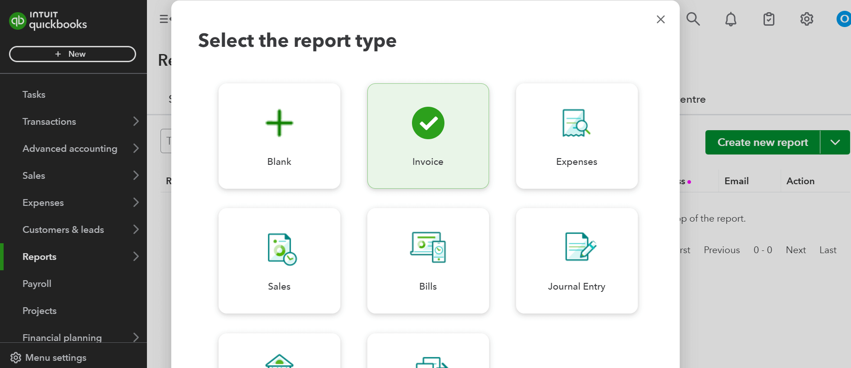This screenshot has height=368, width=851.
Task: Click the QuickBooks logo
Action: [48, 21]
